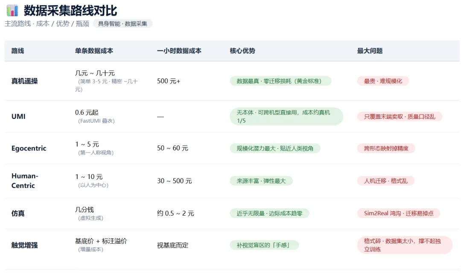Click the green tag 无本体 · 可跨机型直接用
Viewport: 461px width, 274px height.
[x=286, y=116]
